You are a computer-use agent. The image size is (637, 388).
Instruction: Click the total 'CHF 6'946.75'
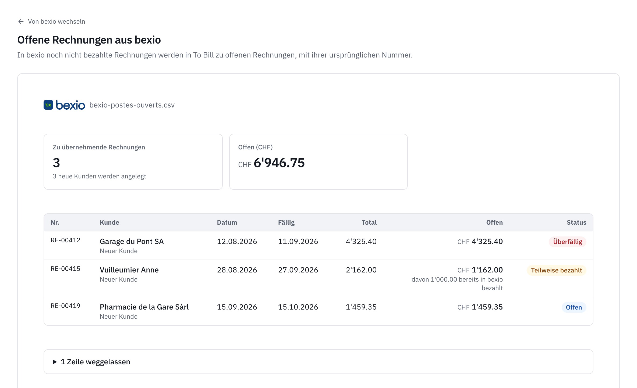pos(271,163)
